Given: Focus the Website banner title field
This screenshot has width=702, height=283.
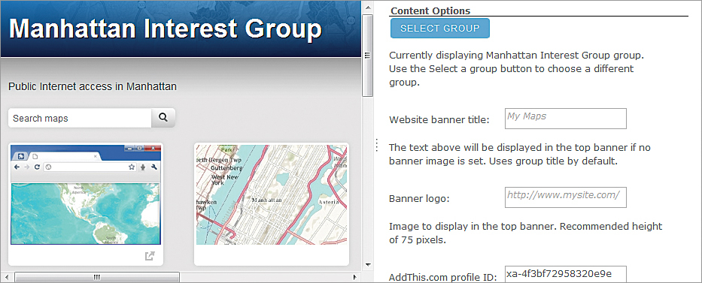Looking at the screenshot, I should pyautogui.click(x=566, y=119).
